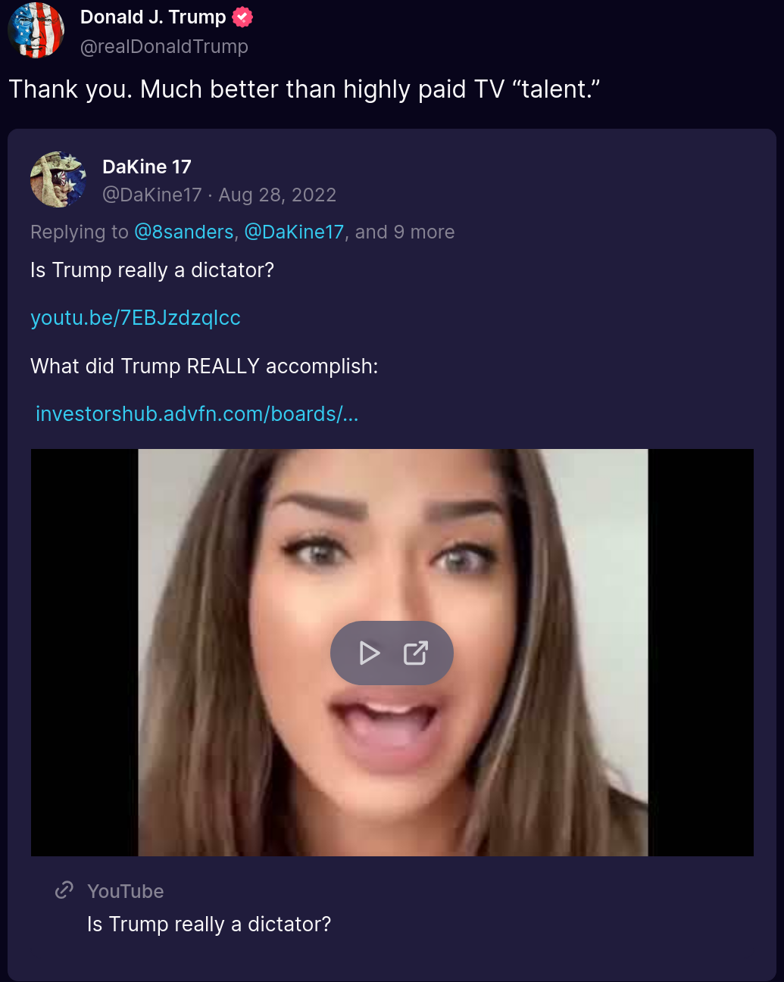Click the @DaKine17 mention in reply line

pyautogui.click(x=294, y=232)
